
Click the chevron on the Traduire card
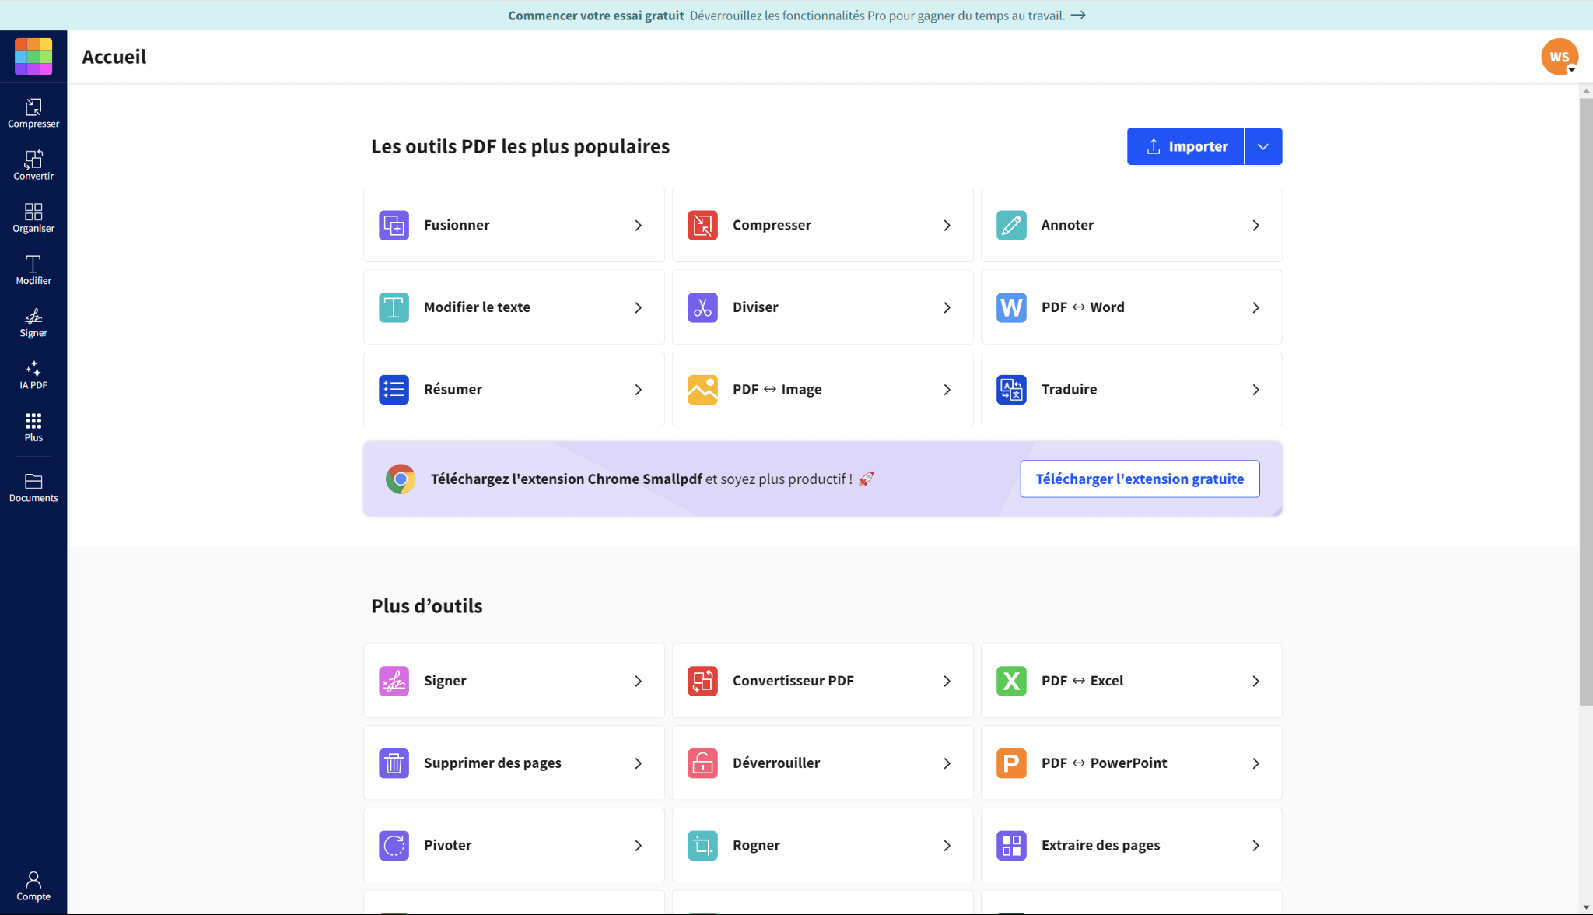(x=1255, y=390)
